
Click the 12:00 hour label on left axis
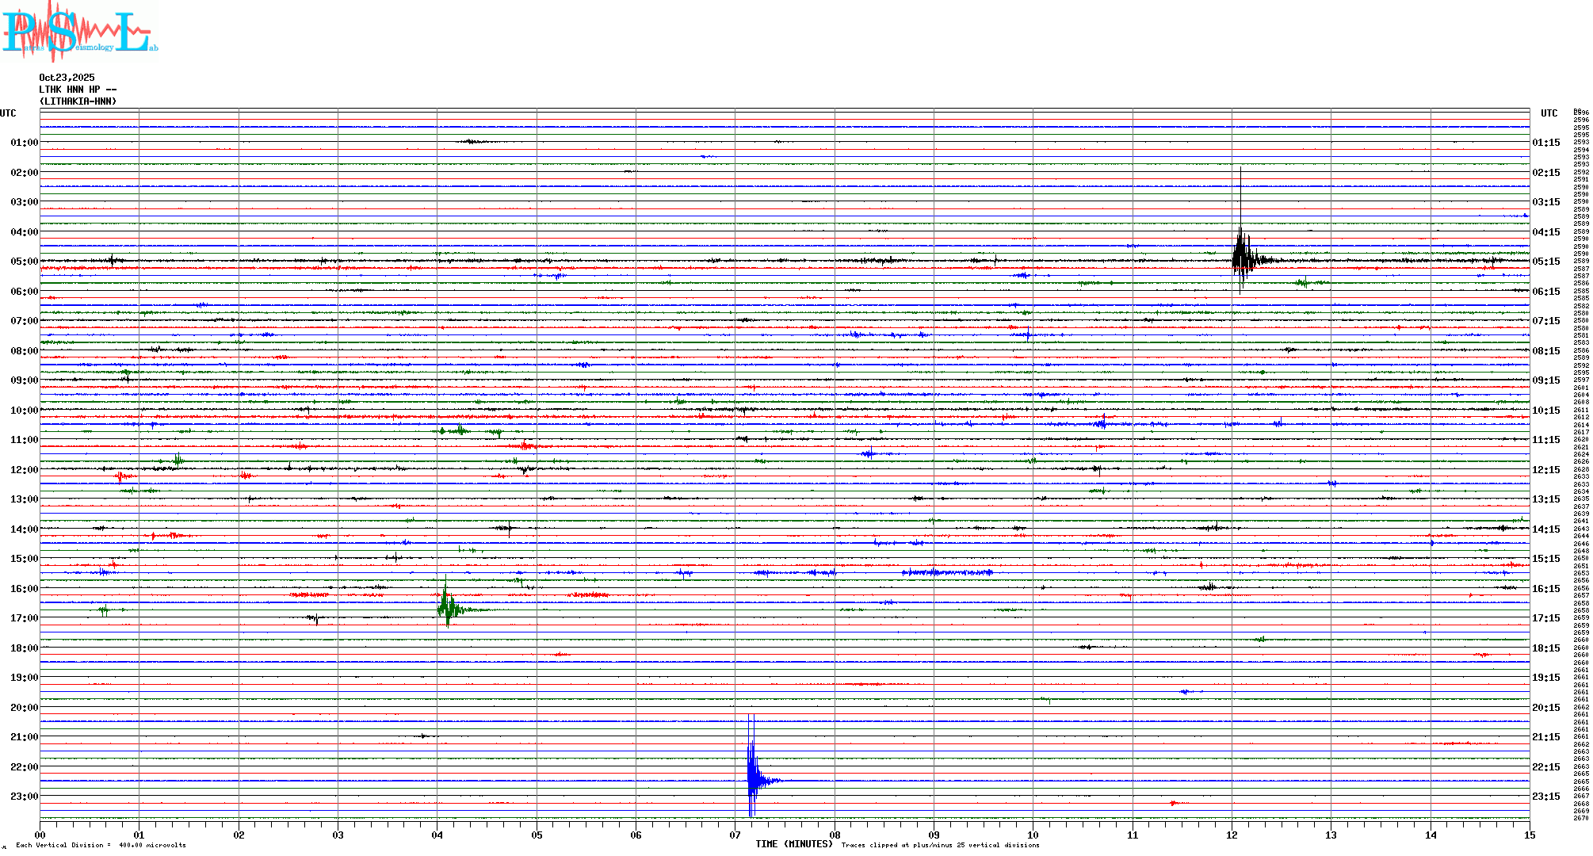pyautogui.click(x=24, y=470)
